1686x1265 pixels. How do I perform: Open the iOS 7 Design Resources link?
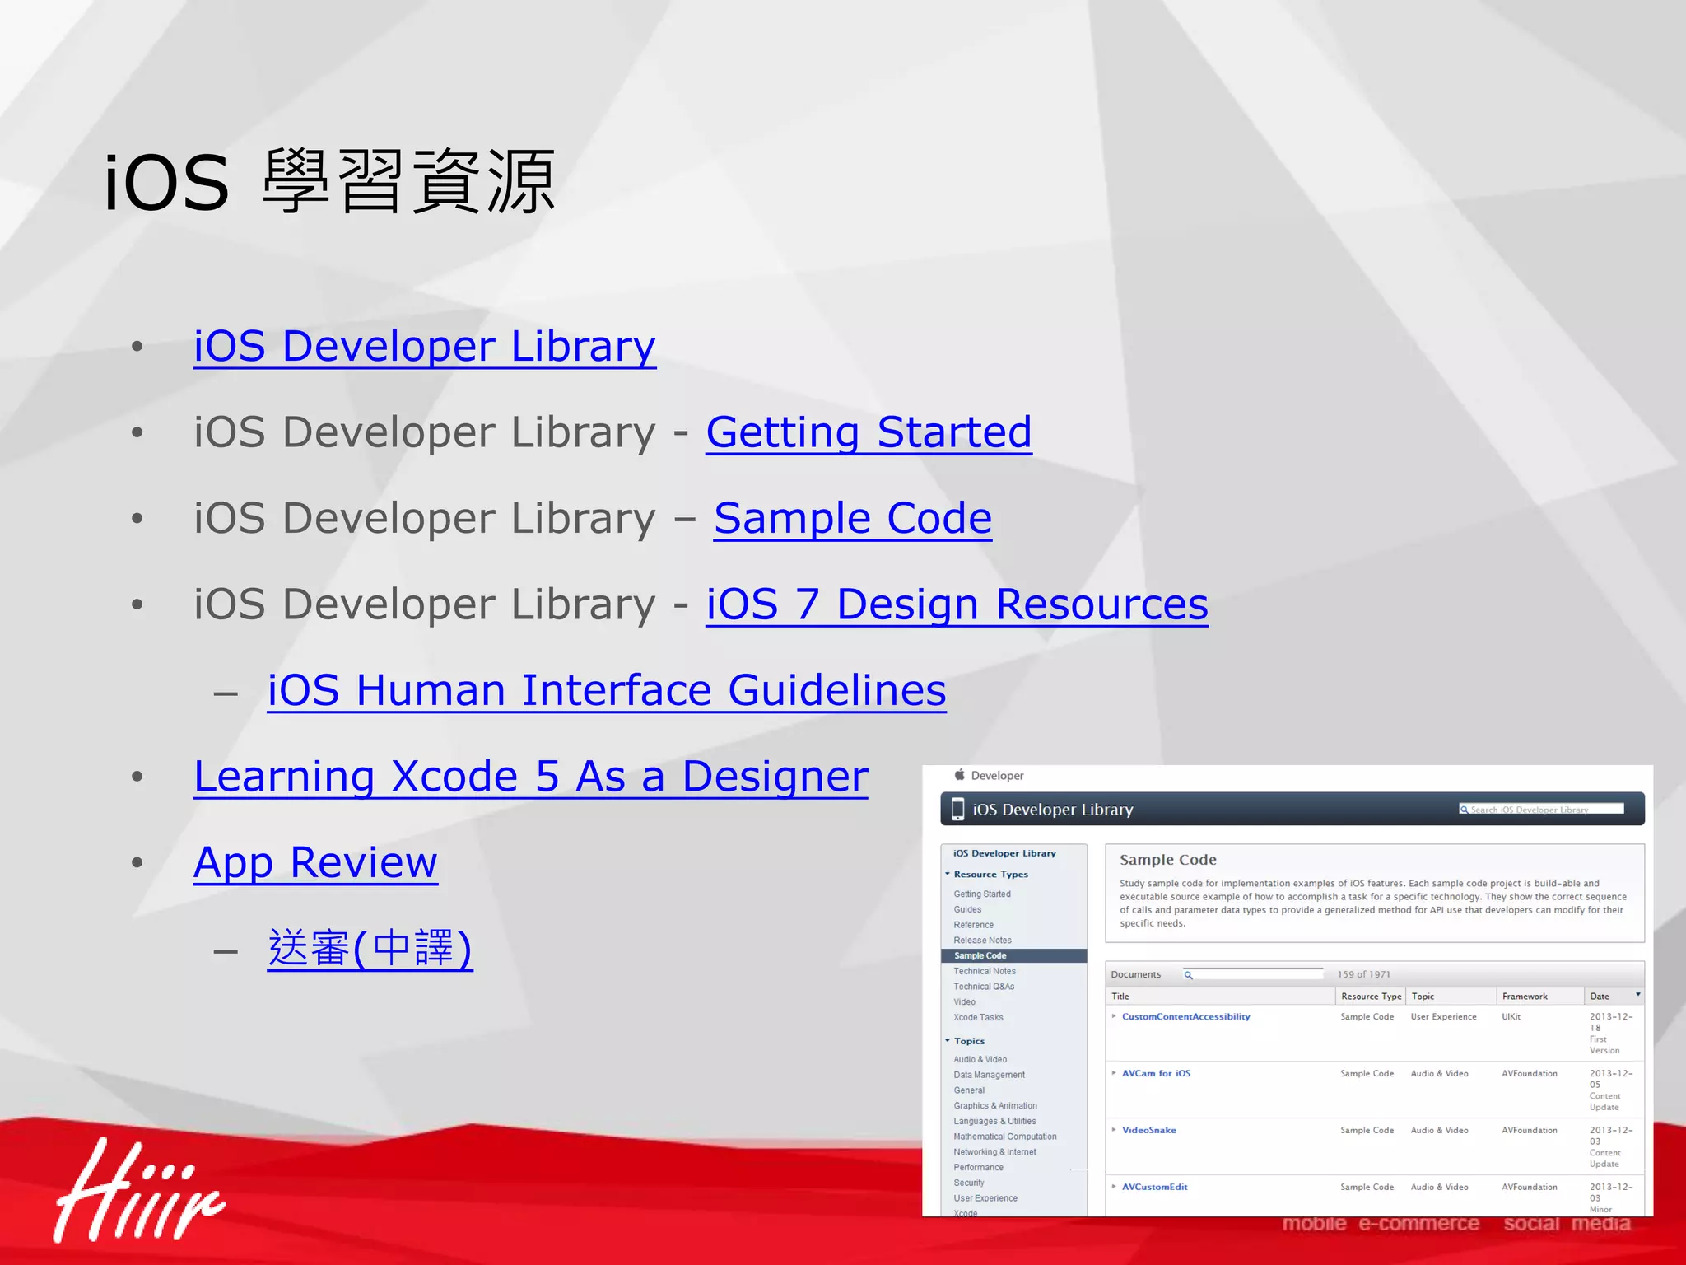(957, 604)
